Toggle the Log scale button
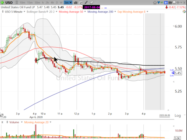 (178, 116)
